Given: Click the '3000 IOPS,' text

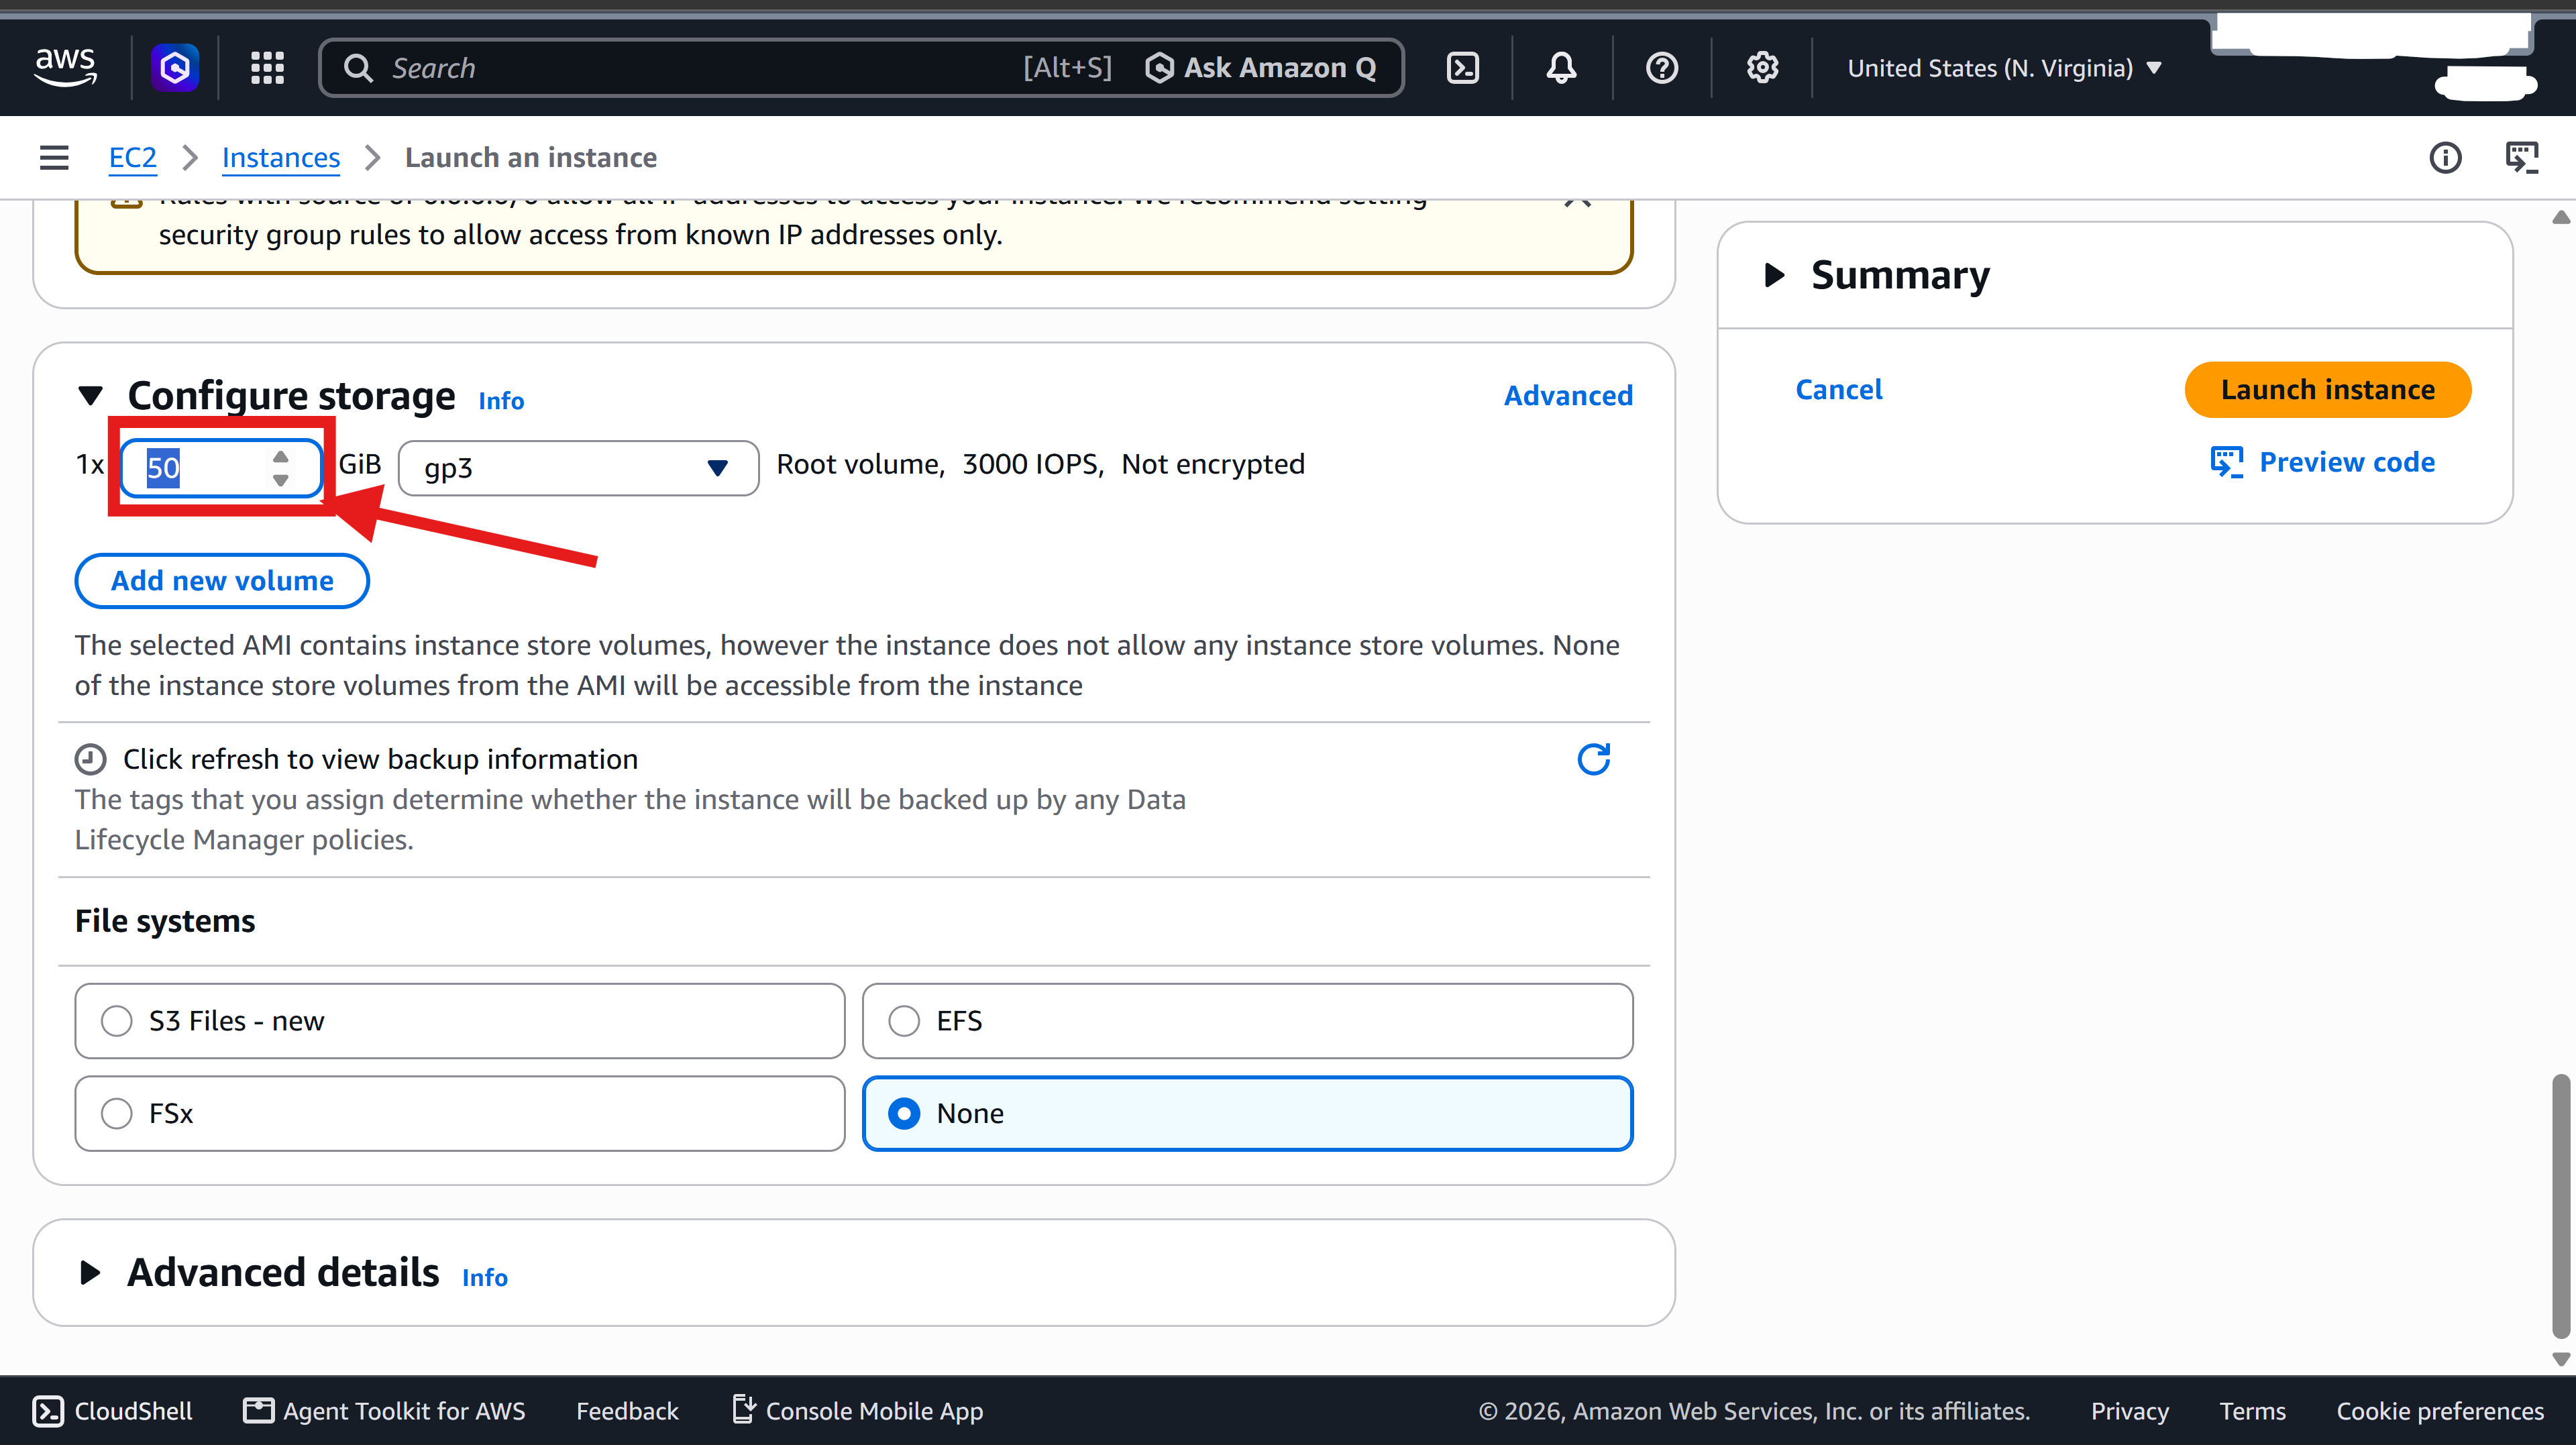Looking at the screenshot, I should (1033, 464).
